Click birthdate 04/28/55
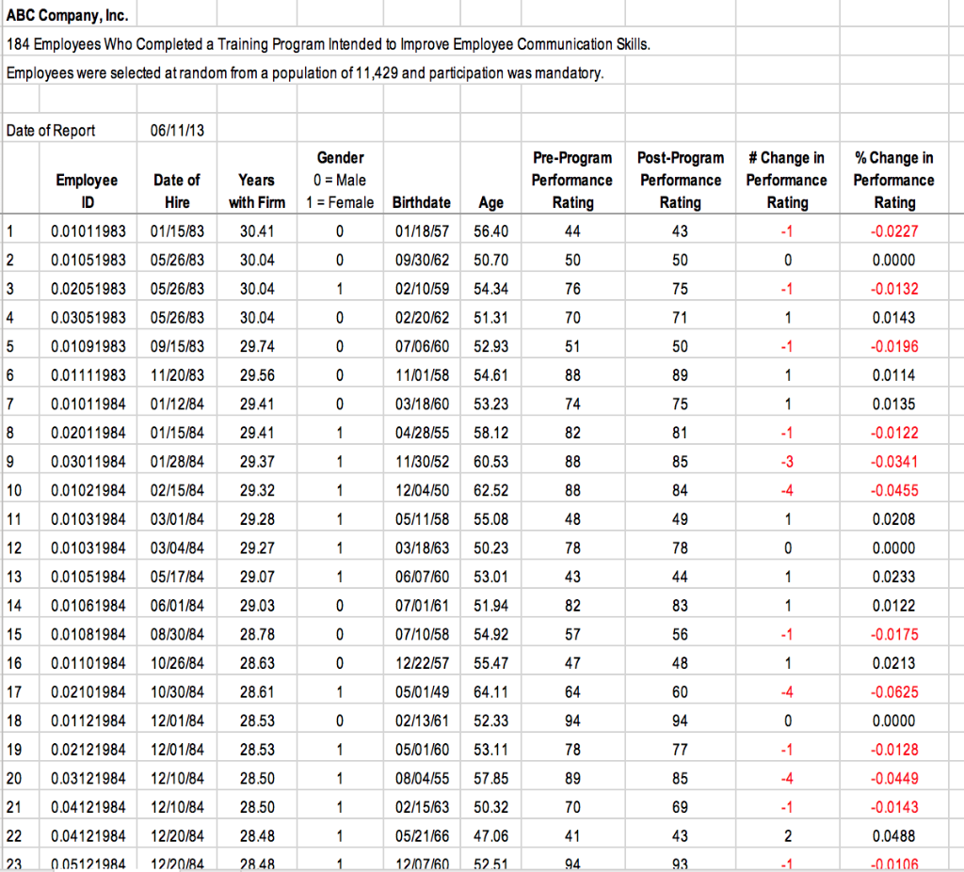 [422, 434]
